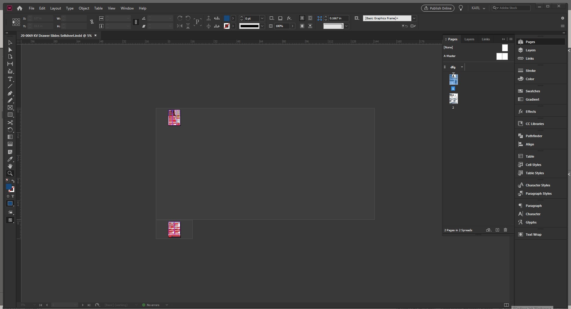Viewport: 571px width, 309px height.
Task: Switch to the Layers tab
Action: (x=469, y=39)
